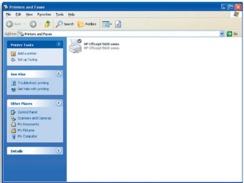Click the checkmark page toolbar icon

click(x=118, y=24)
